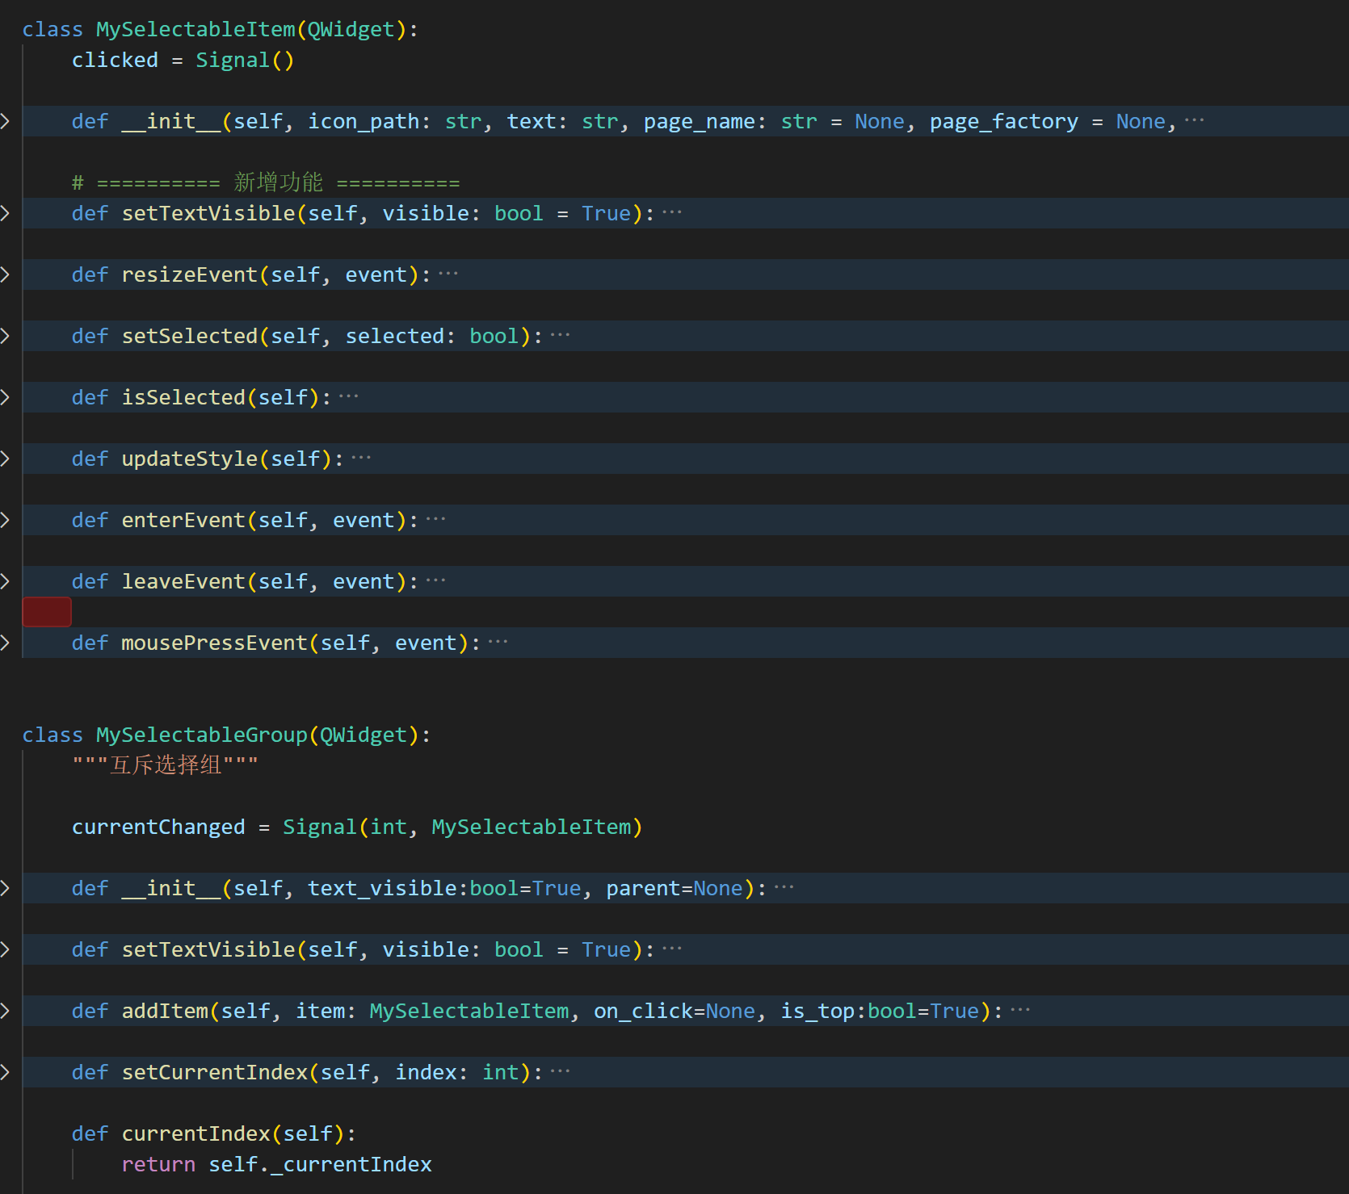Click the 'return' keyword

(158, 1165)
